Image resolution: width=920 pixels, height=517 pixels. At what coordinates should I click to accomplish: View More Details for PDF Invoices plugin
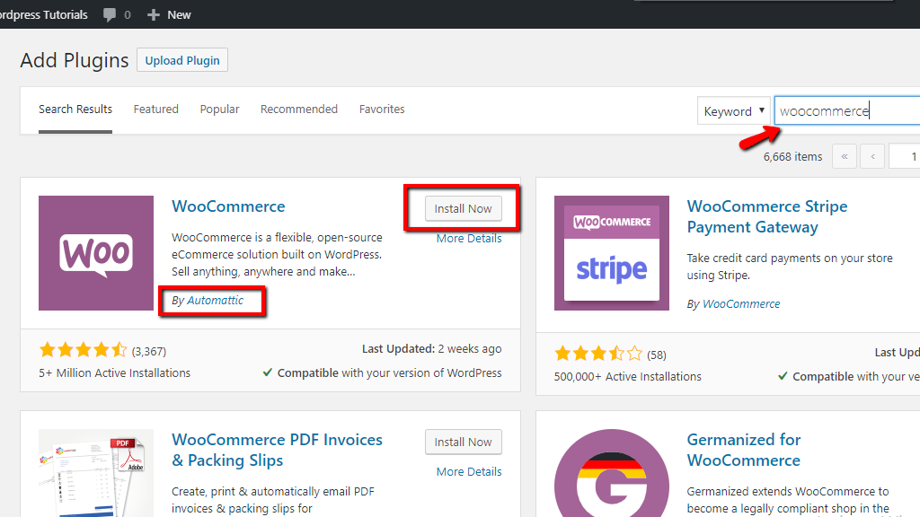[x=469, y=472]
